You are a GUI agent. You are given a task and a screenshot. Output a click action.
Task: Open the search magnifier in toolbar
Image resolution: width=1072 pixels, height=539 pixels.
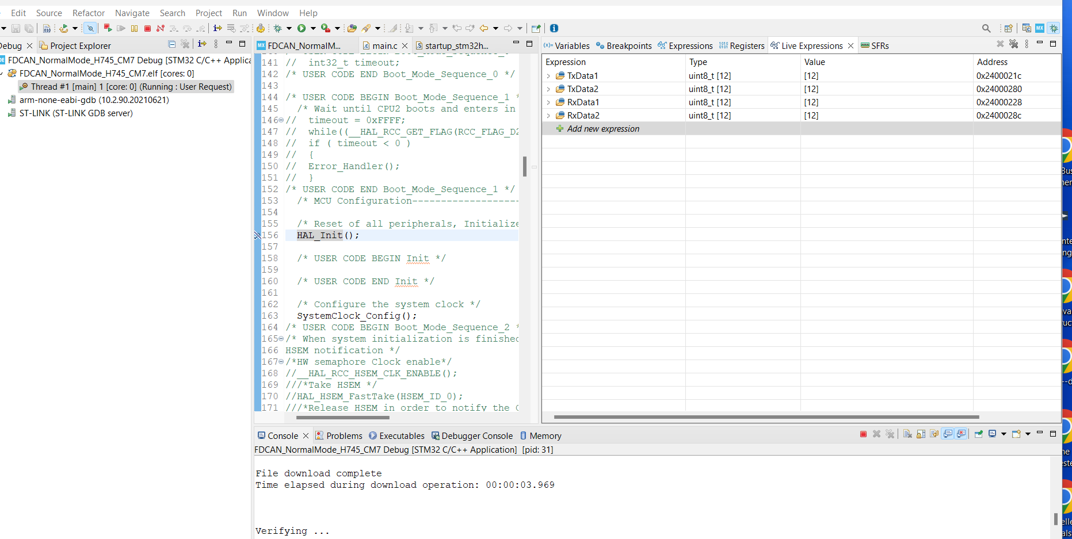986,28
